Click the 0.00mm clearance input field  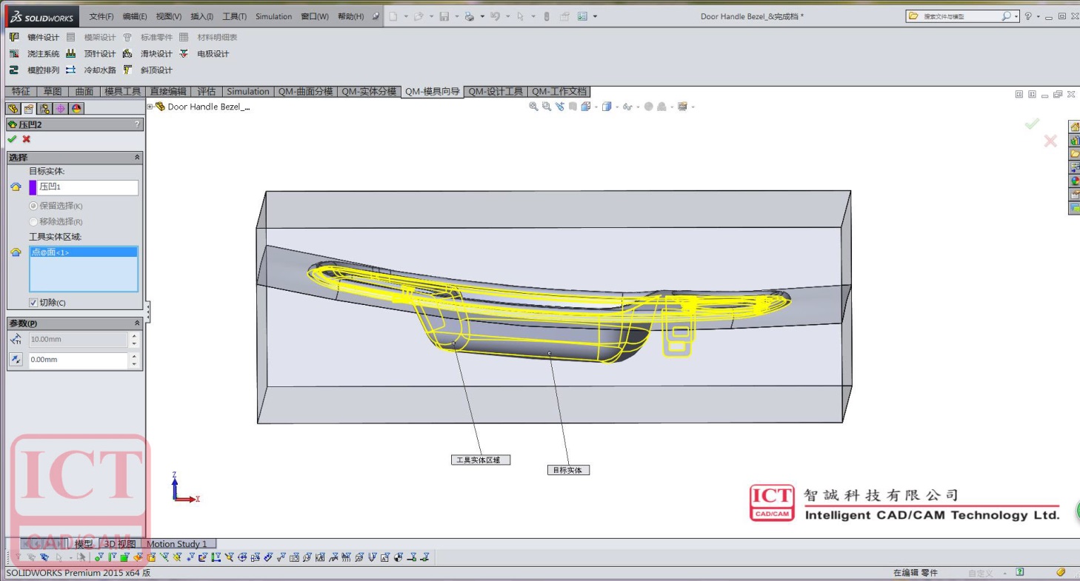pos(78,360)
